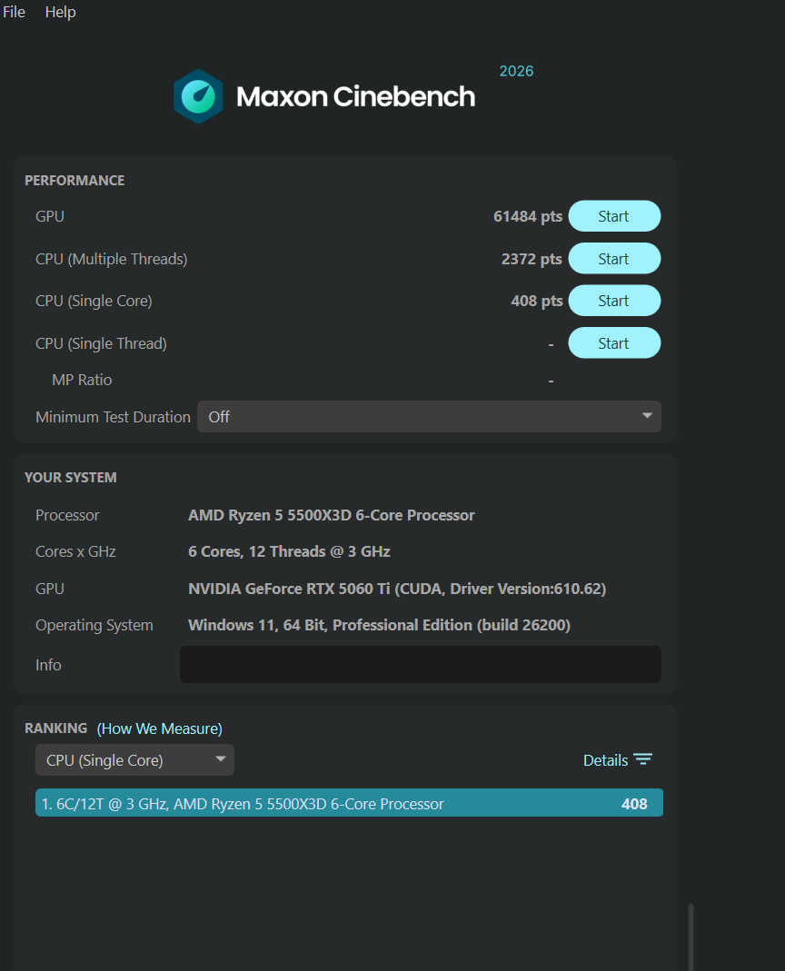Click the 2372 pts multi-thread score

532,259
